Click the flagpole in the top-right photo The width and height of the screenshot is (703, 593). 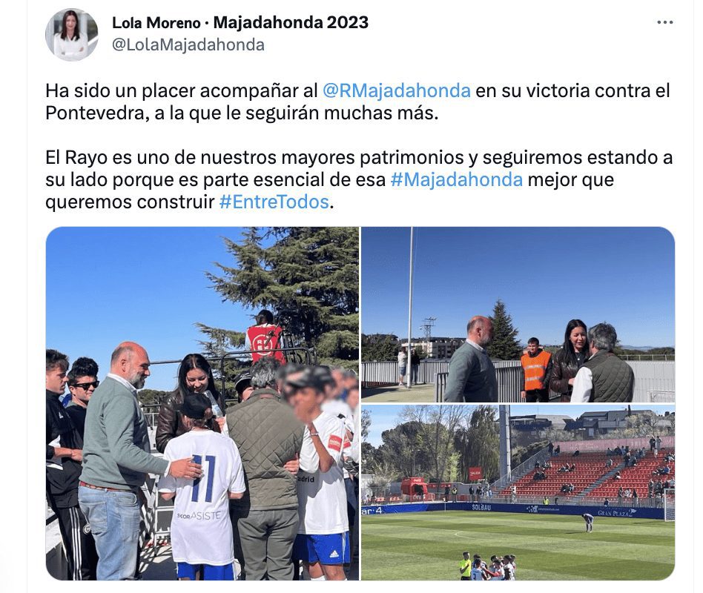coord(410,307)
